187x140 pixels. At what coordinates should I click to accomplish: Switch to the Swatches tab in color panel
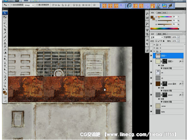(159, 13)
